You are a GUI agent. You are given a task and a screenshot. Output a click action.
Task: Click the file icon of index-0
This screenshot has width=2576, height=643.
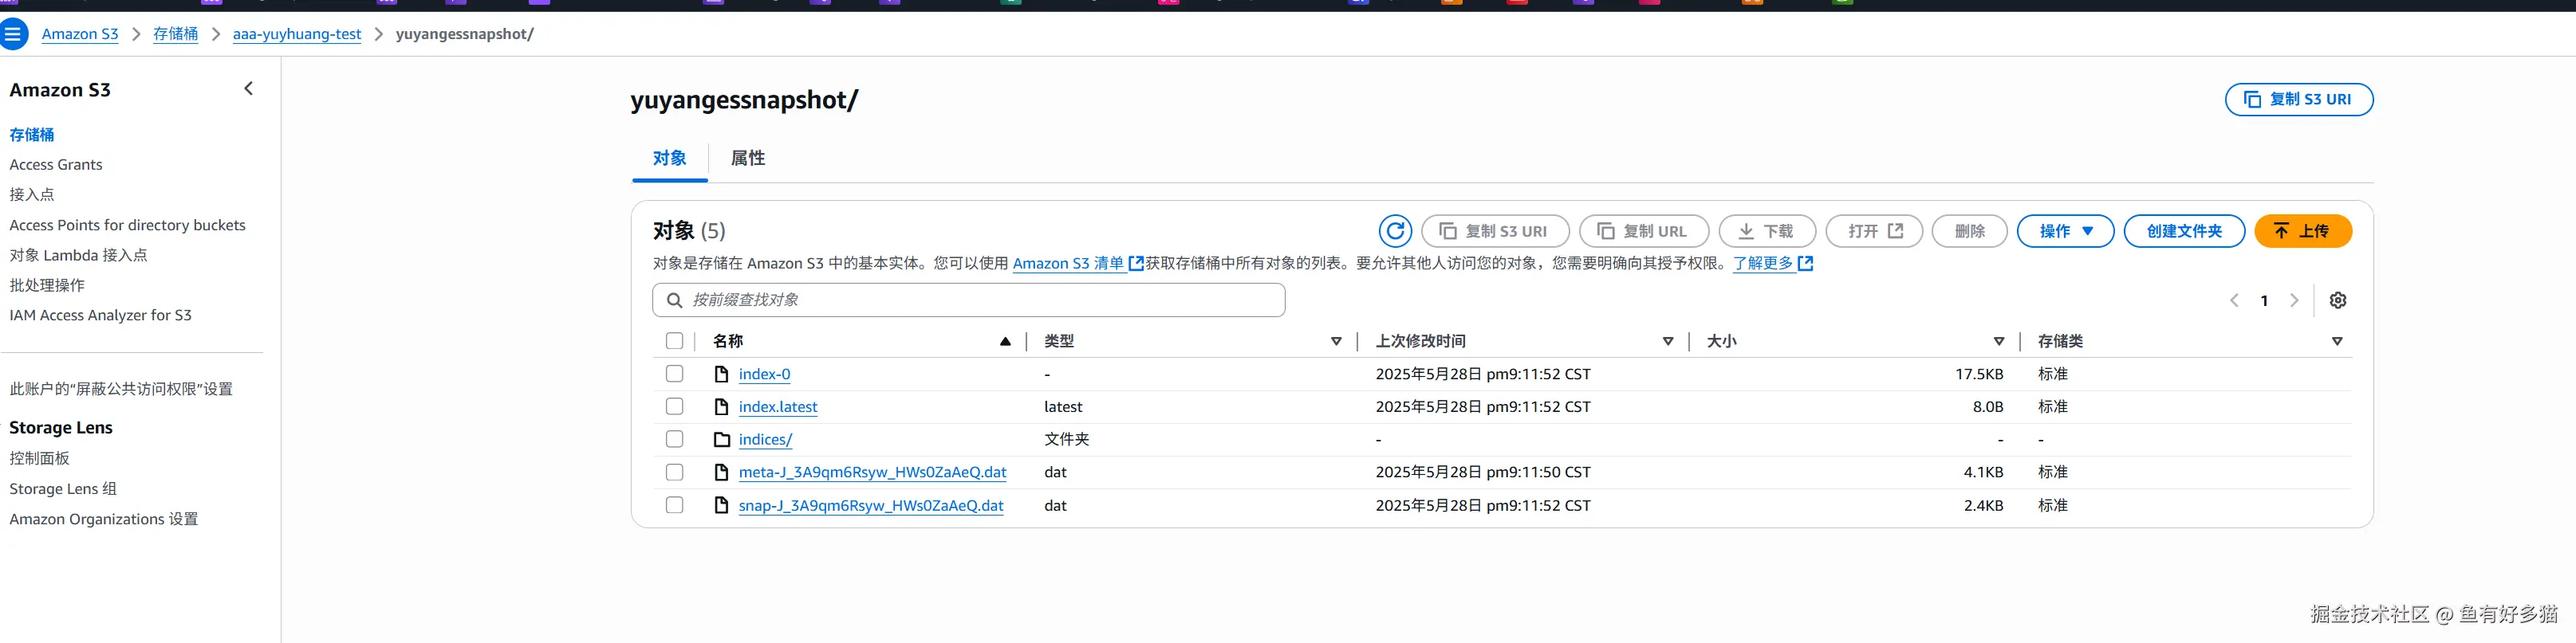(x=721, y=374)
